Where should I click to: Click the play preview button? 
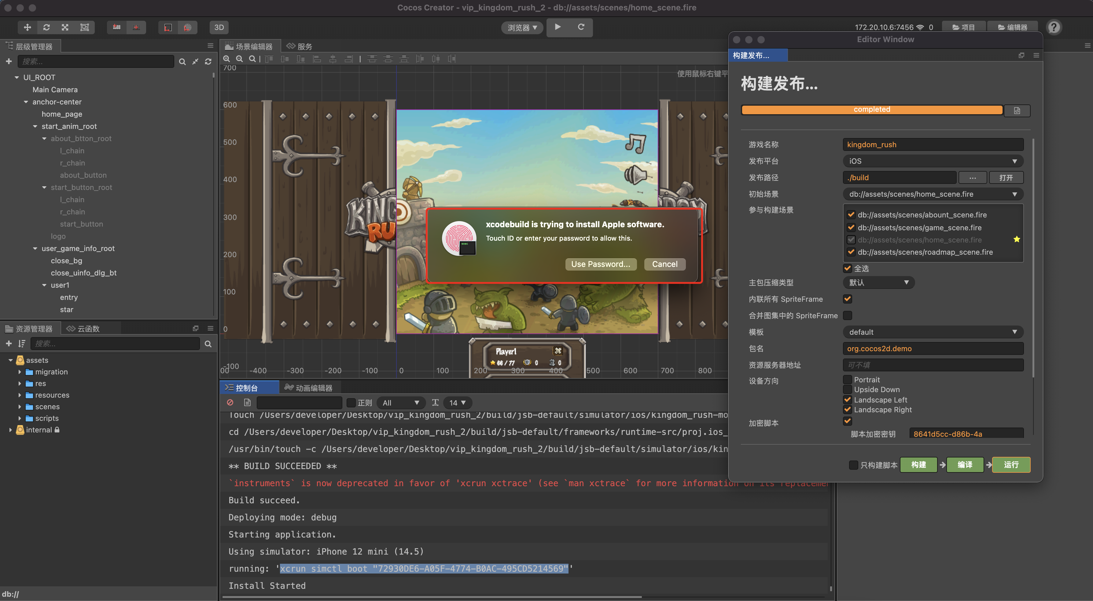(558, 27)
